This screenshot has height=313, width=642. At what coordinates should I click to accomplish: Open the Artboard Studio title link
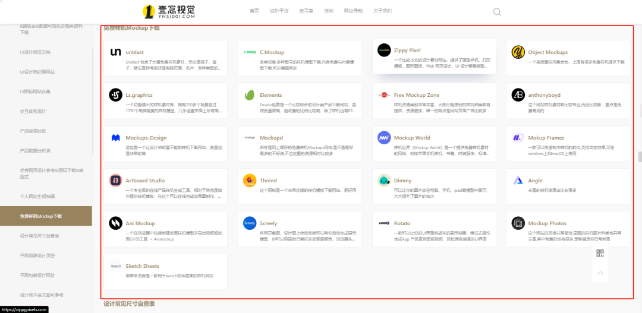[x=146, y=181]
